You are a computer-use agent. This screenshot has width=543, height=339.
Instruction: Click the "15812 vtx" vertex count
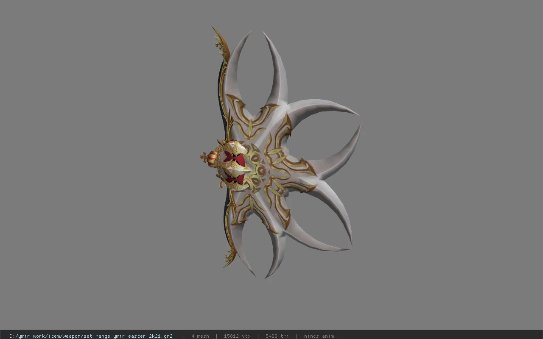coord(237,336)
